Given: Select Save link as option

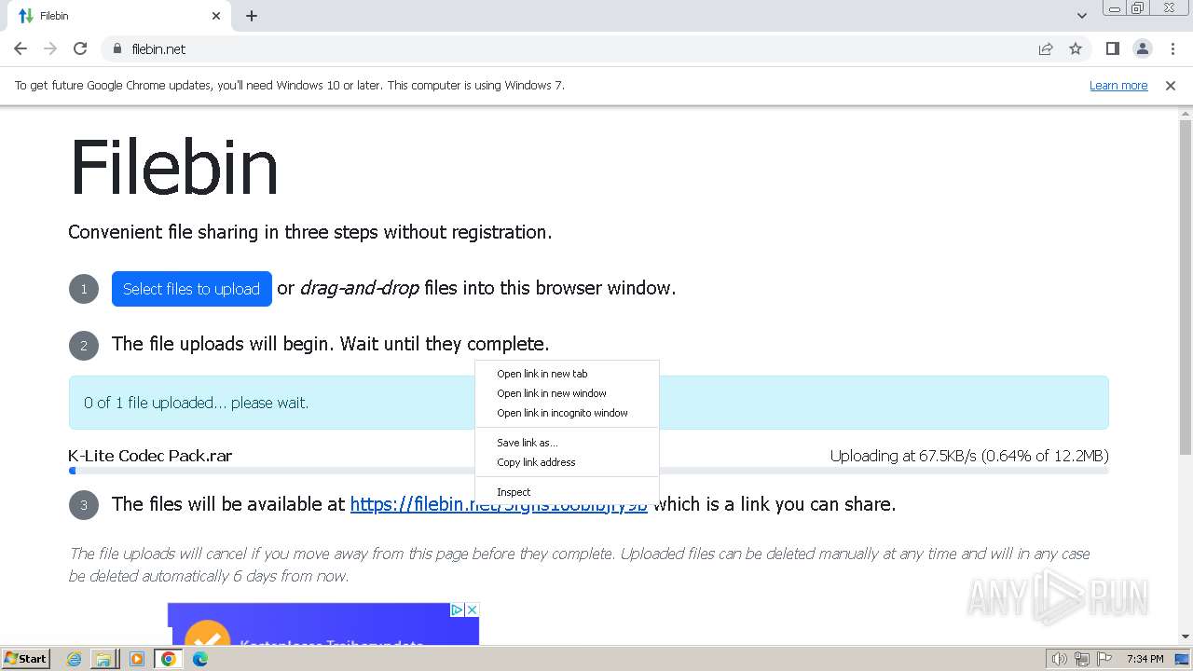Looking at the screenshot, I should point(567,443).
